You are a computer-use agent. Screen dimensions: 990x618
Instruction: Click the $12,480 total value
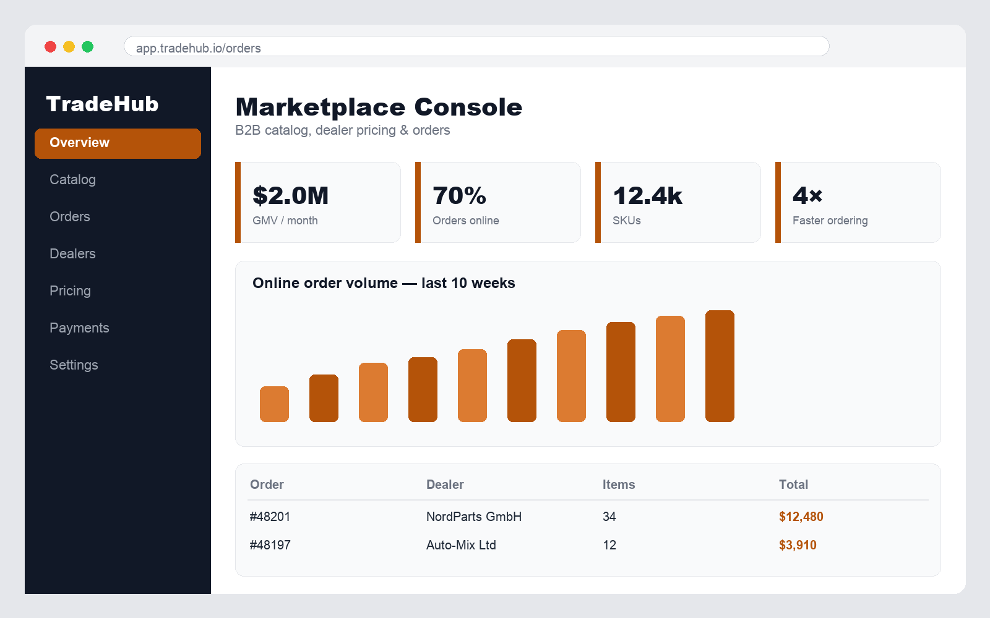point(801,517)
